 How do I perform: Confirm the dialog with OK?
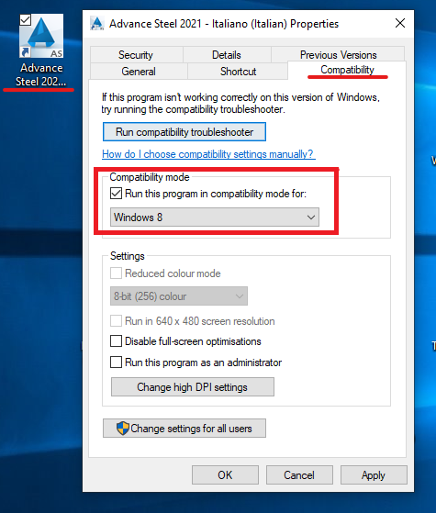click(225, 474)
